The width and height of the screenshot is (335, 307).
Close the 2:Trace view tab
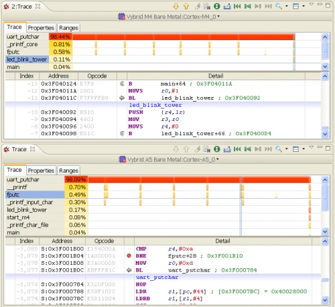[x=38, y=6]
